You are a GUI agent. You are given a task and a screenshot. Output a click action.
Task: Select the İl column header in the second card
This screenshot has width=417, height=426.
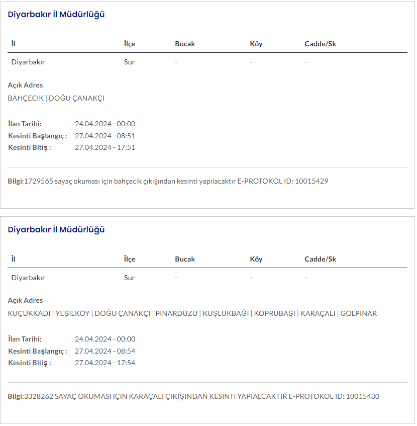coord(13,260)
